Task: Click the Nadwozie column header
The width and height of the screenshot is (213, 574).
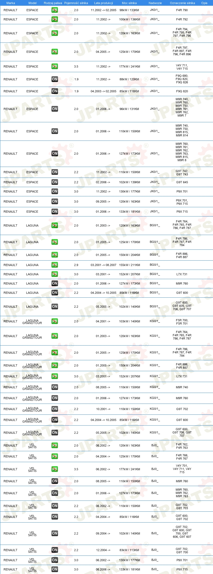Action: pos(155,3)
